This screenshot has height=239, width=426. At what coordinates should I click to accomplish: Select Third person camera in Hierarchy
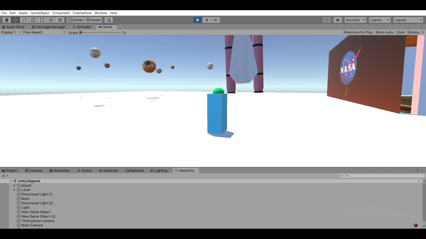click(37, 221)
